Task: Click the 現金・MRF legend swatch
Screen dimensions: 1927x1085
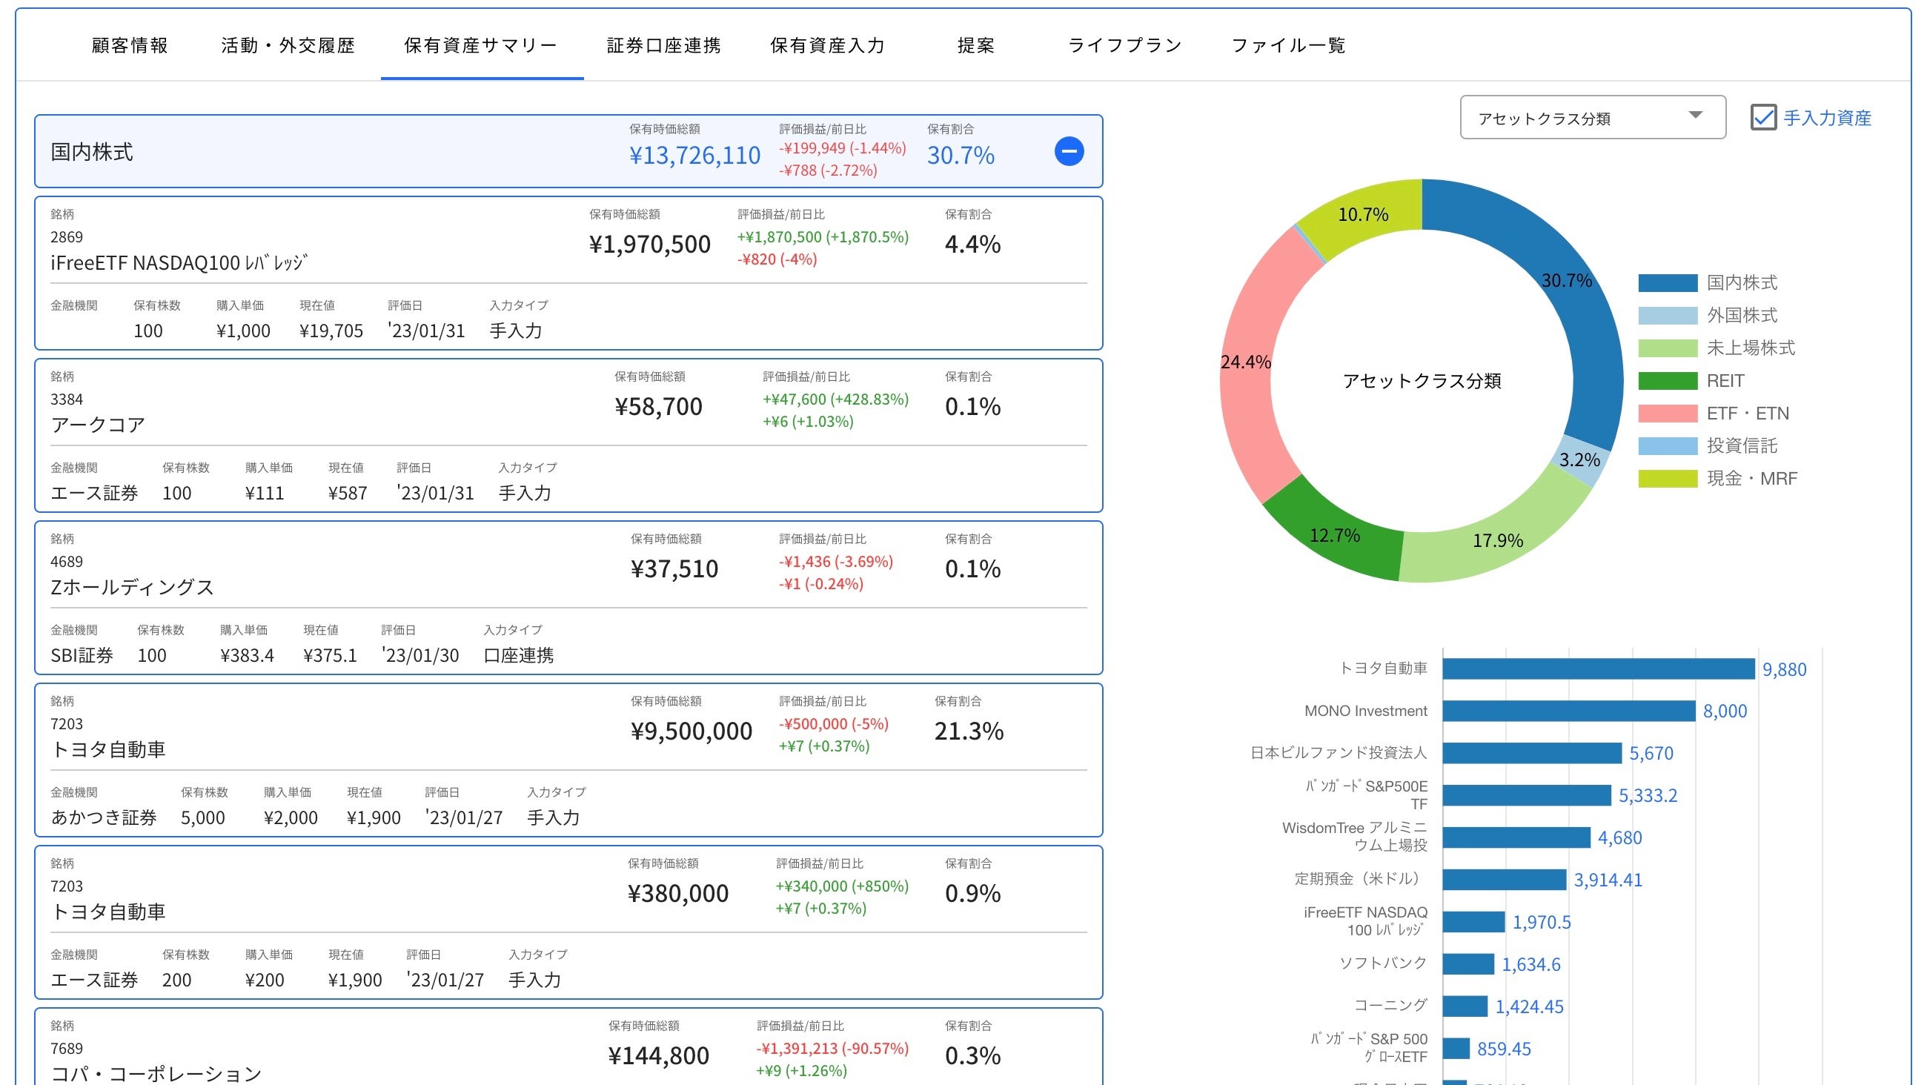Action: (1667, 479)
